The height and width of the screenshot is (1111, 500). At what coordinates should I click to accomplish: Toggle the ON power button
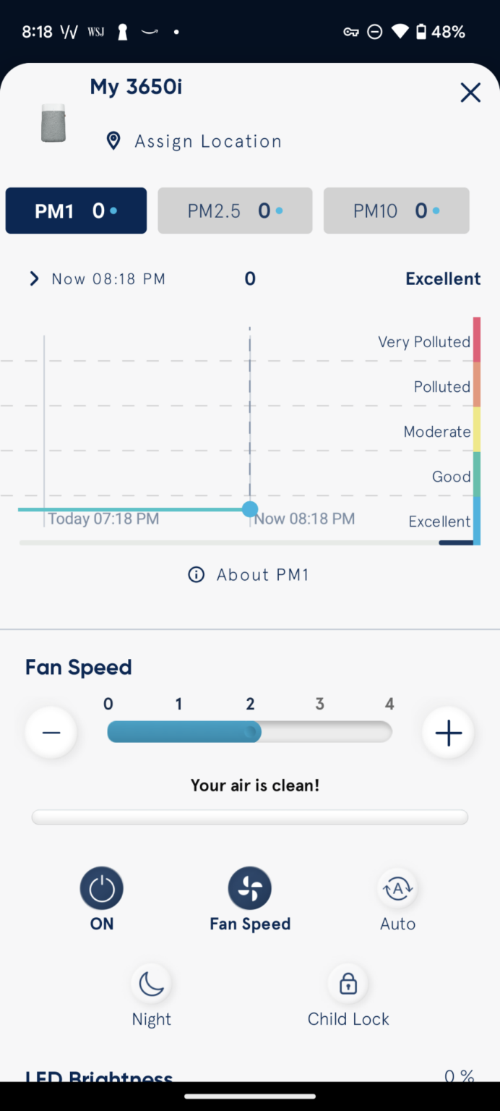(102, 888)
